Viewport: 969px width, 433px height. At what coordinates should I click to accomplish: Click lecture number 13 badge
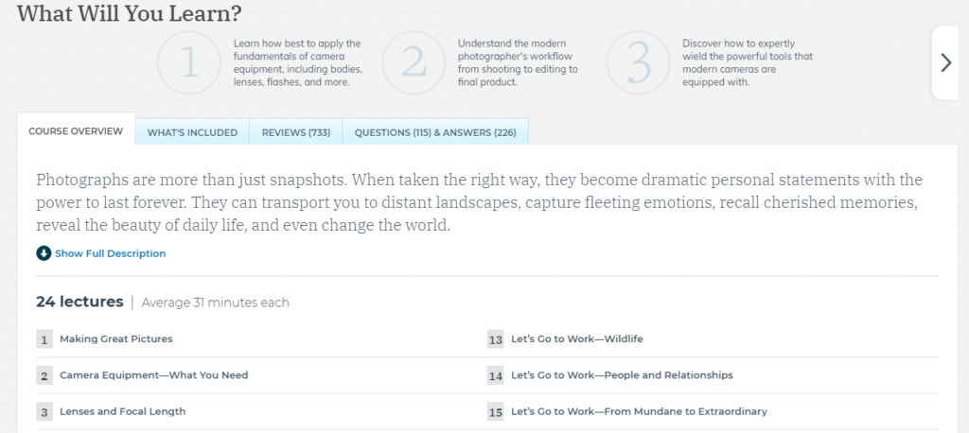point(496,339)
